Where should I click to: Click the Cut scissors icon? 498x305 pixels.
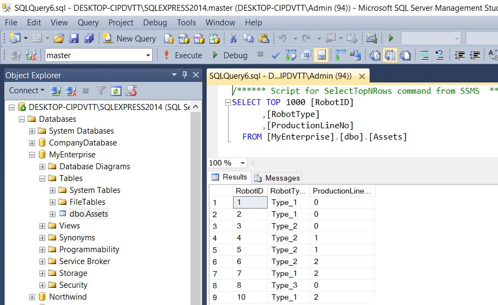click(233, 38)
